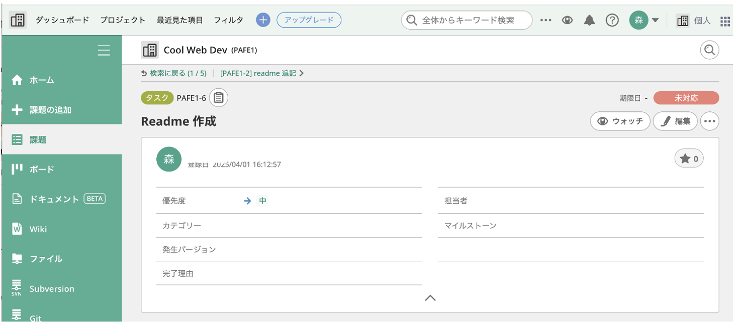This screenshot has height=327, width=736.
Task: Open the 最近見た項目 menu
Action: (179, 20)
